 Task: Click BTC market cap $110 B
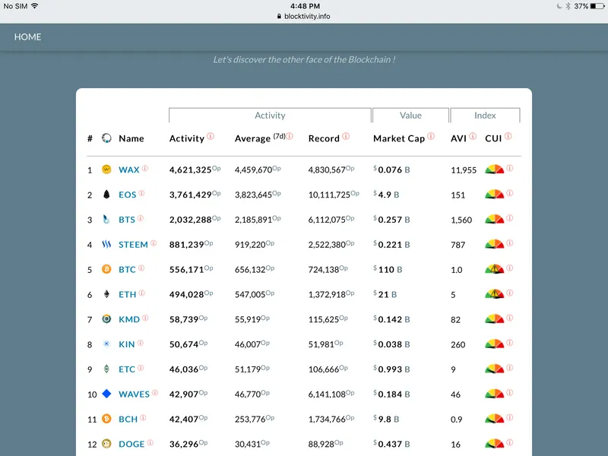point(388,270)
